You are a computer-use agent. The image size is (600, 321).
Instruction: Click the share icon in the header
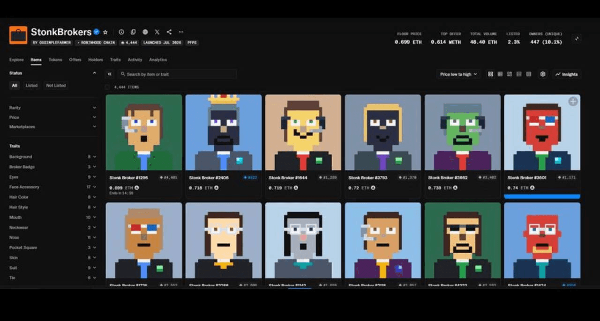tap(169, 32)
